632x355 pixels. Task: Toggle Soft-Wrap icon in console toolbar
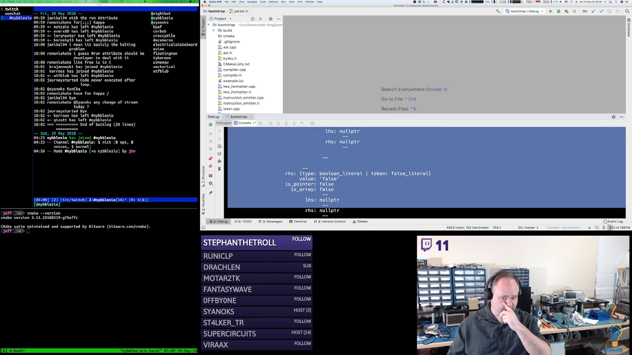coord(219,146)
